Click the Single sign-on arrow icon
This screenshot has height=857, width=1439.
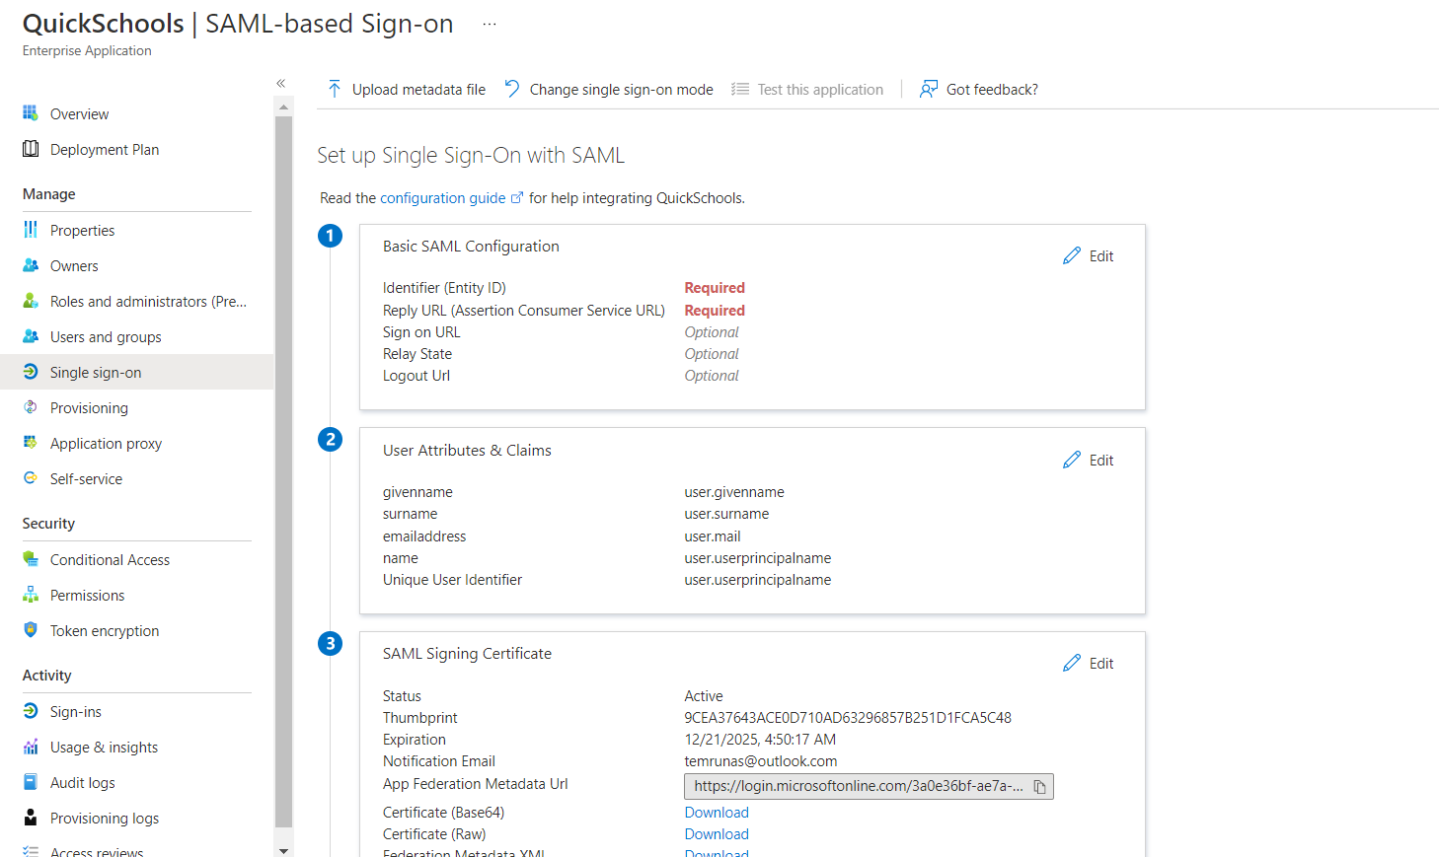point(31,372)
